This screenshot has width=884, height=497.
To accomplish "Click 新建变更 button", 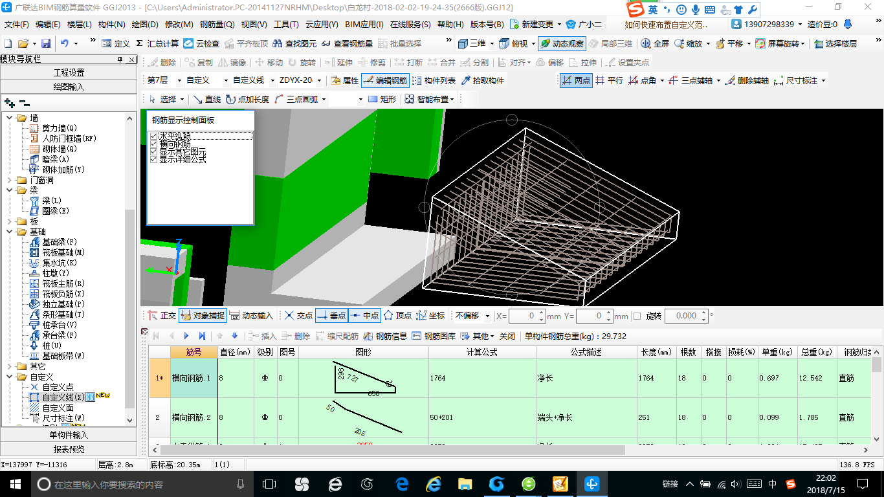I will (x=535, y=25).
